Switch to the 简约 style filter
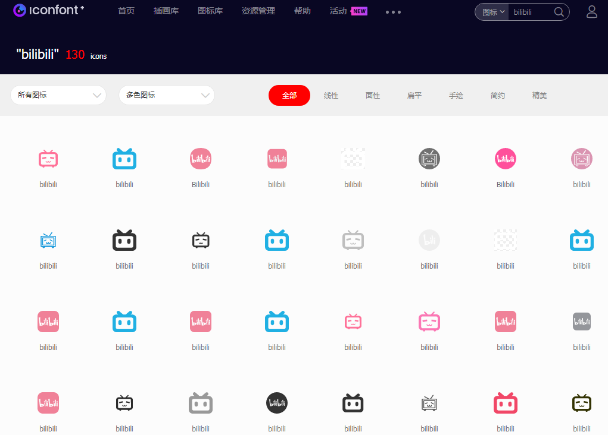Screen dimensions: 608x435 [x=497, y=96]
